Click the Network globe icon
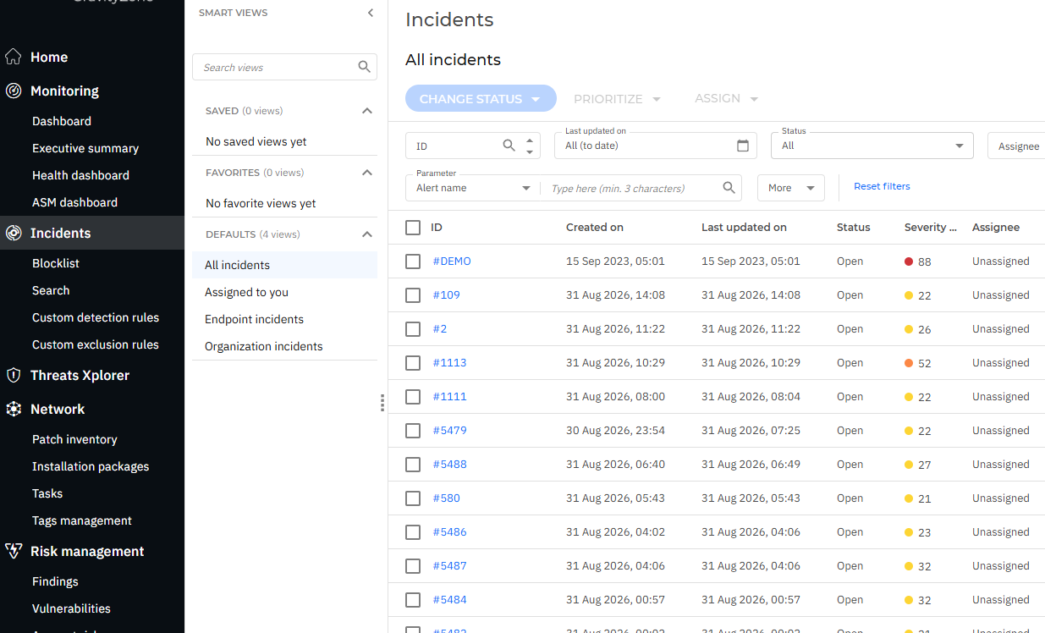This screenshot has width=1045, height=633. (14, 409)
